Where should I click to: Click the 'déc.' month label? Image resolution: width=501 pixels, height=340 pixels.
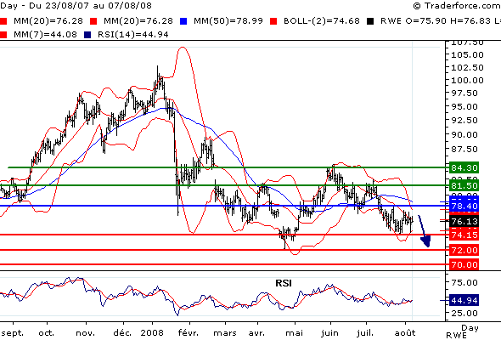click(122, 333)
